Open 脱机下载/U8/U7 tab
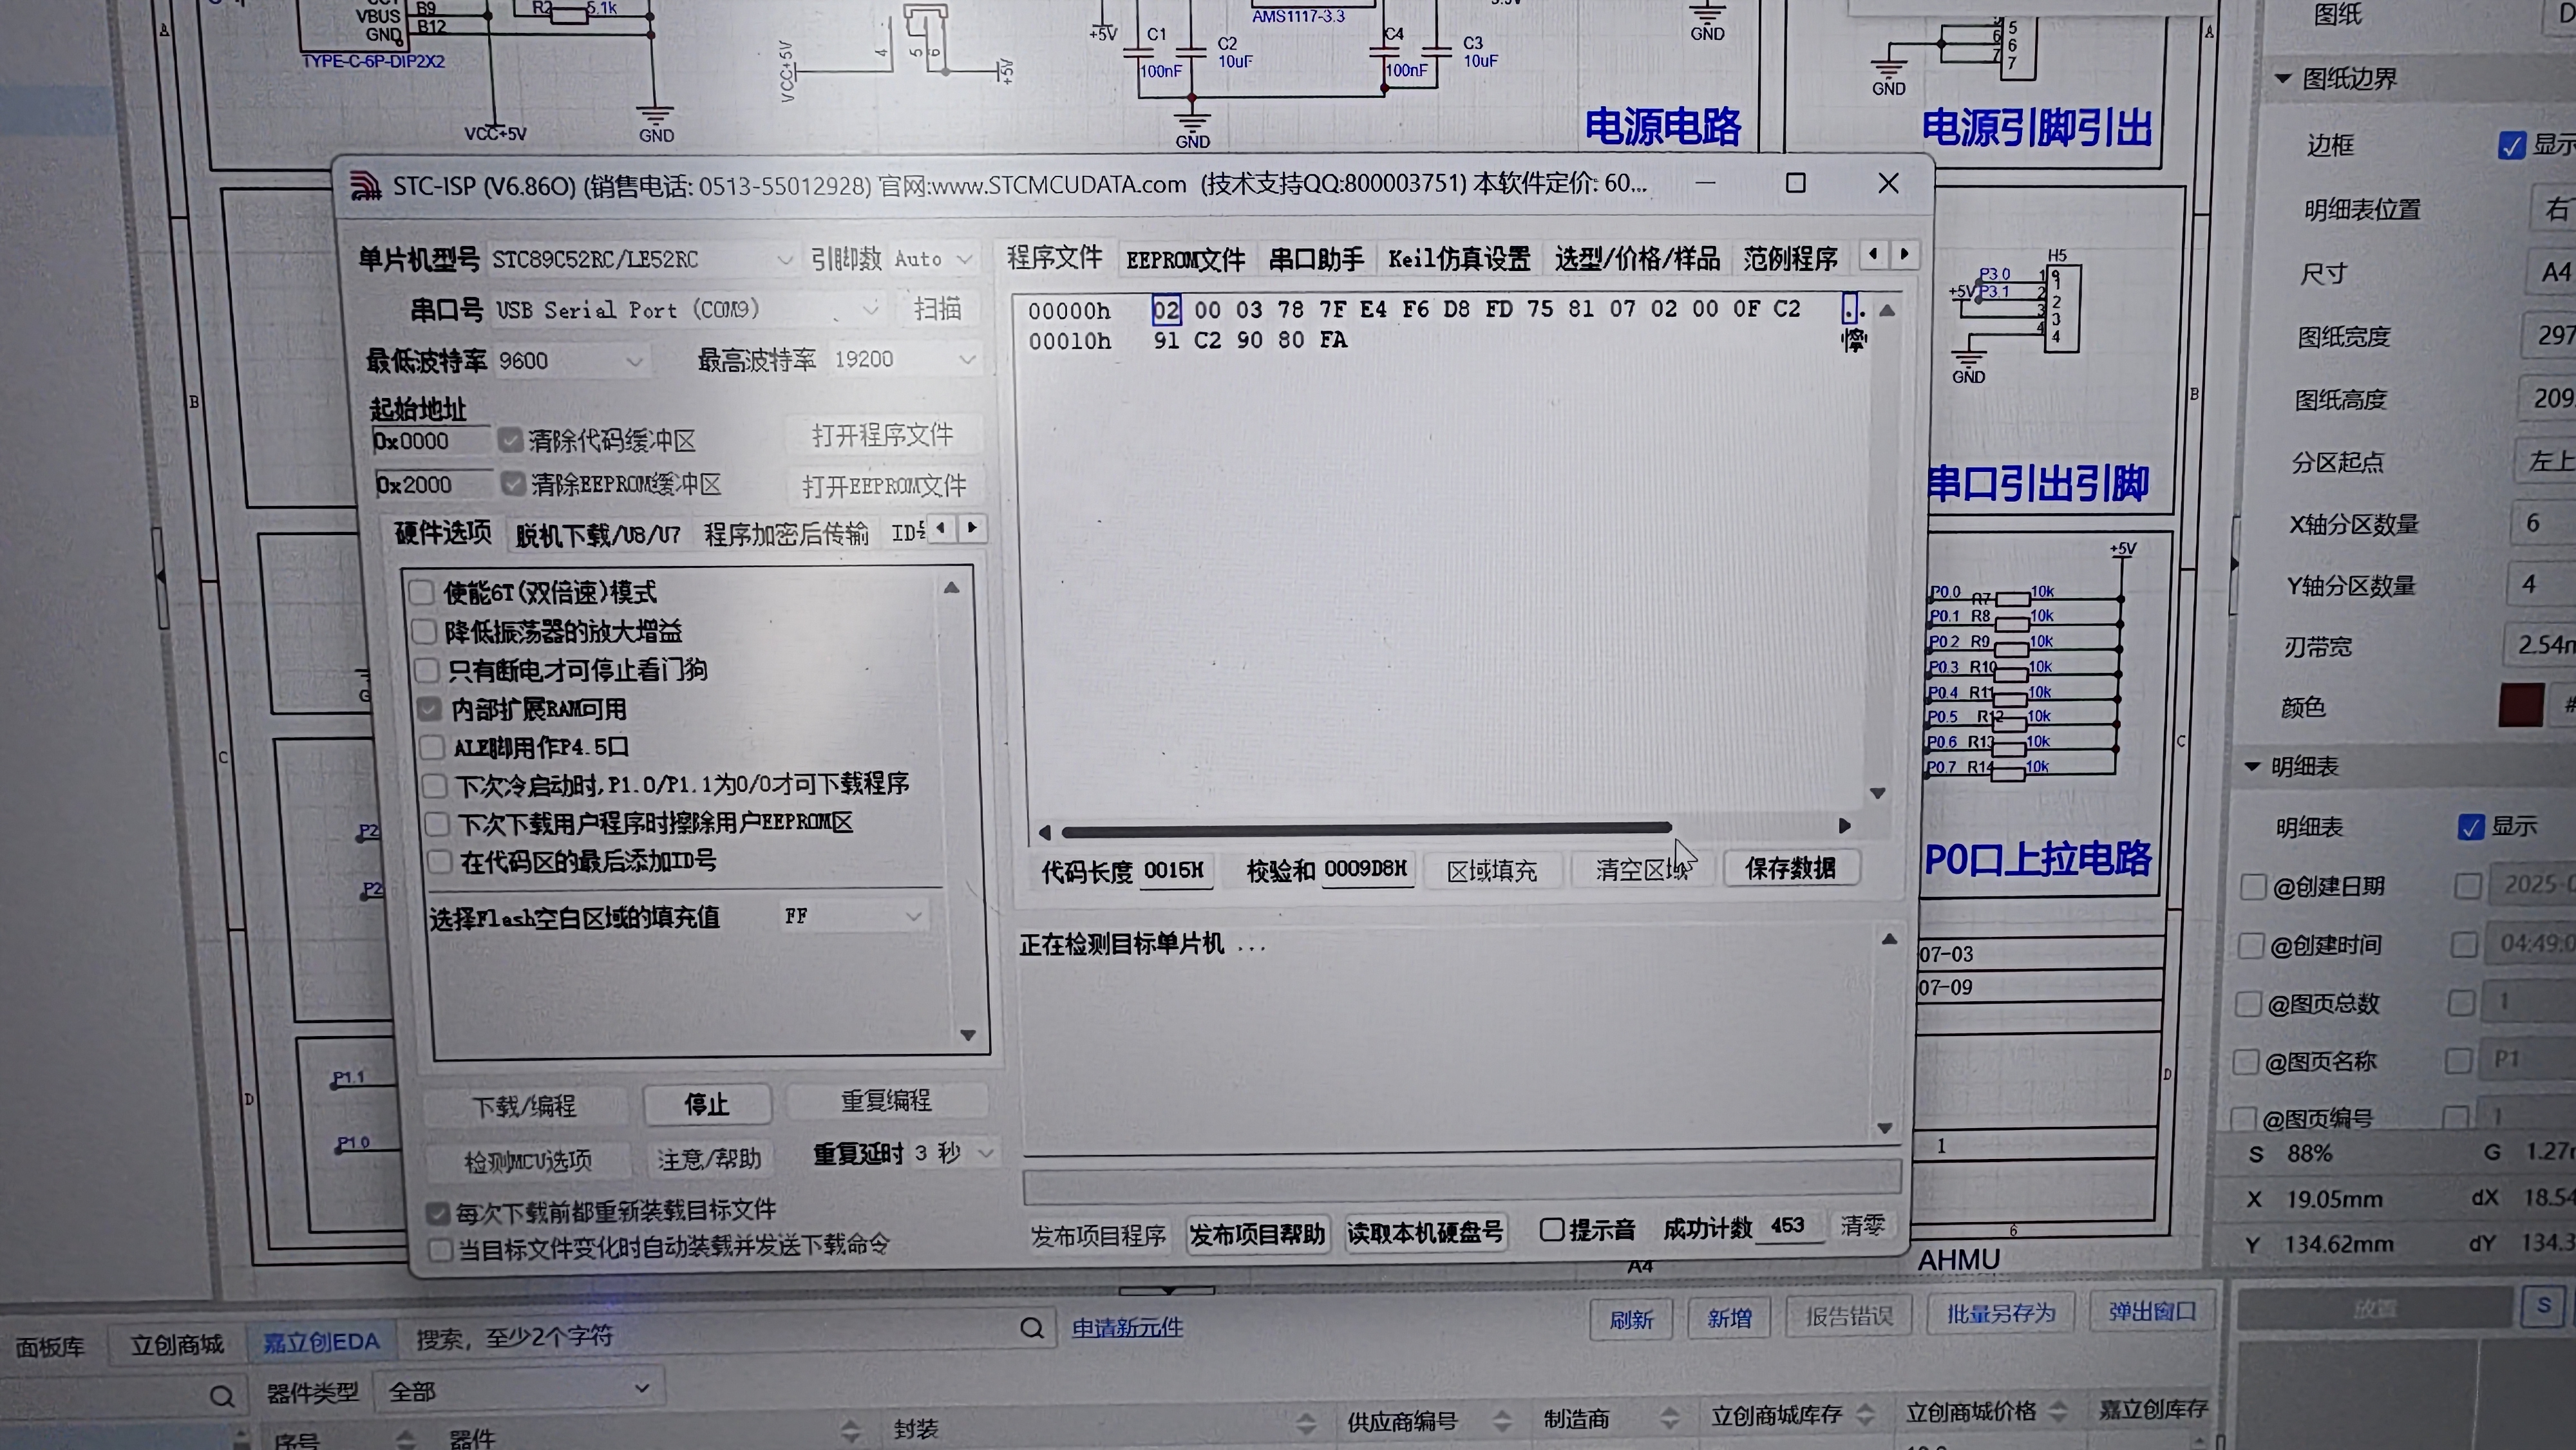Viewport: 2576px width, 1450px height. [597, 535]
